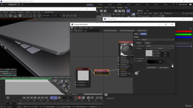Expand the Gradient parameter arrow

pyautogui.click(x=145, y=61)
